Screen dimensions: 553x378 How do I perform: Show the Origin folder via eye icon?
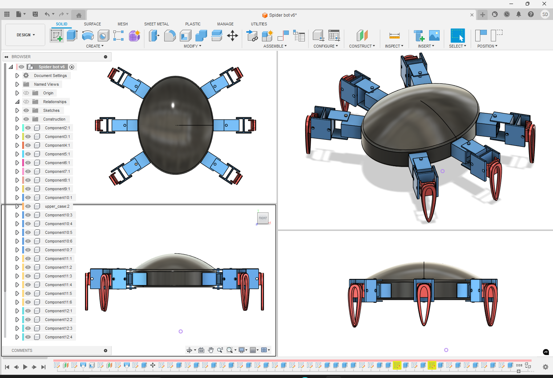(26, 93)
